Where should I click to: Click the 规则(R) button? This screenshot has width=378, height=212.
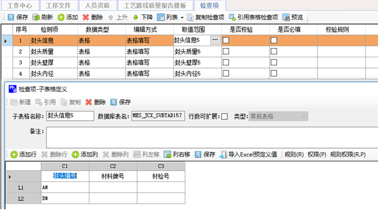click(x=294, y=154)
